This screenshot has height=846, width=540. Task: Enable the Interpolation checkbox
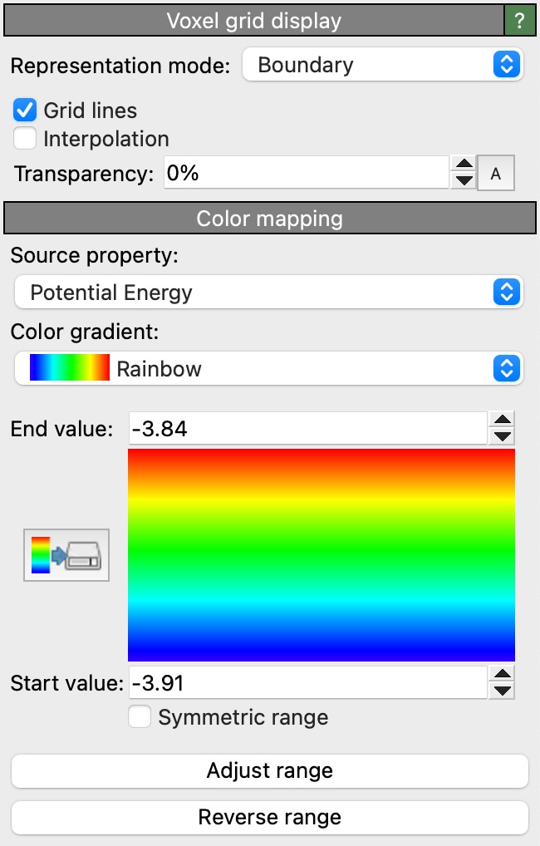click(x=26, y=139)
